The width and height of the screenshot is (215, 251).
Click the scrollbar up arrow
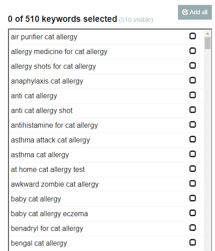click(207, 33)
